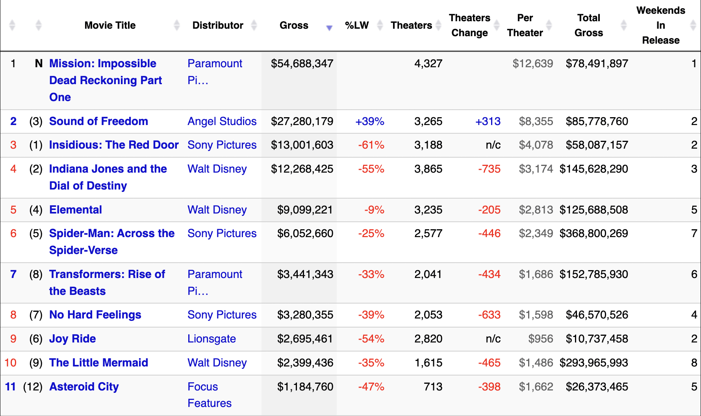Click the Distributor column header
The width and height of the screenshot is (701, 416).
tap(218, 26)
